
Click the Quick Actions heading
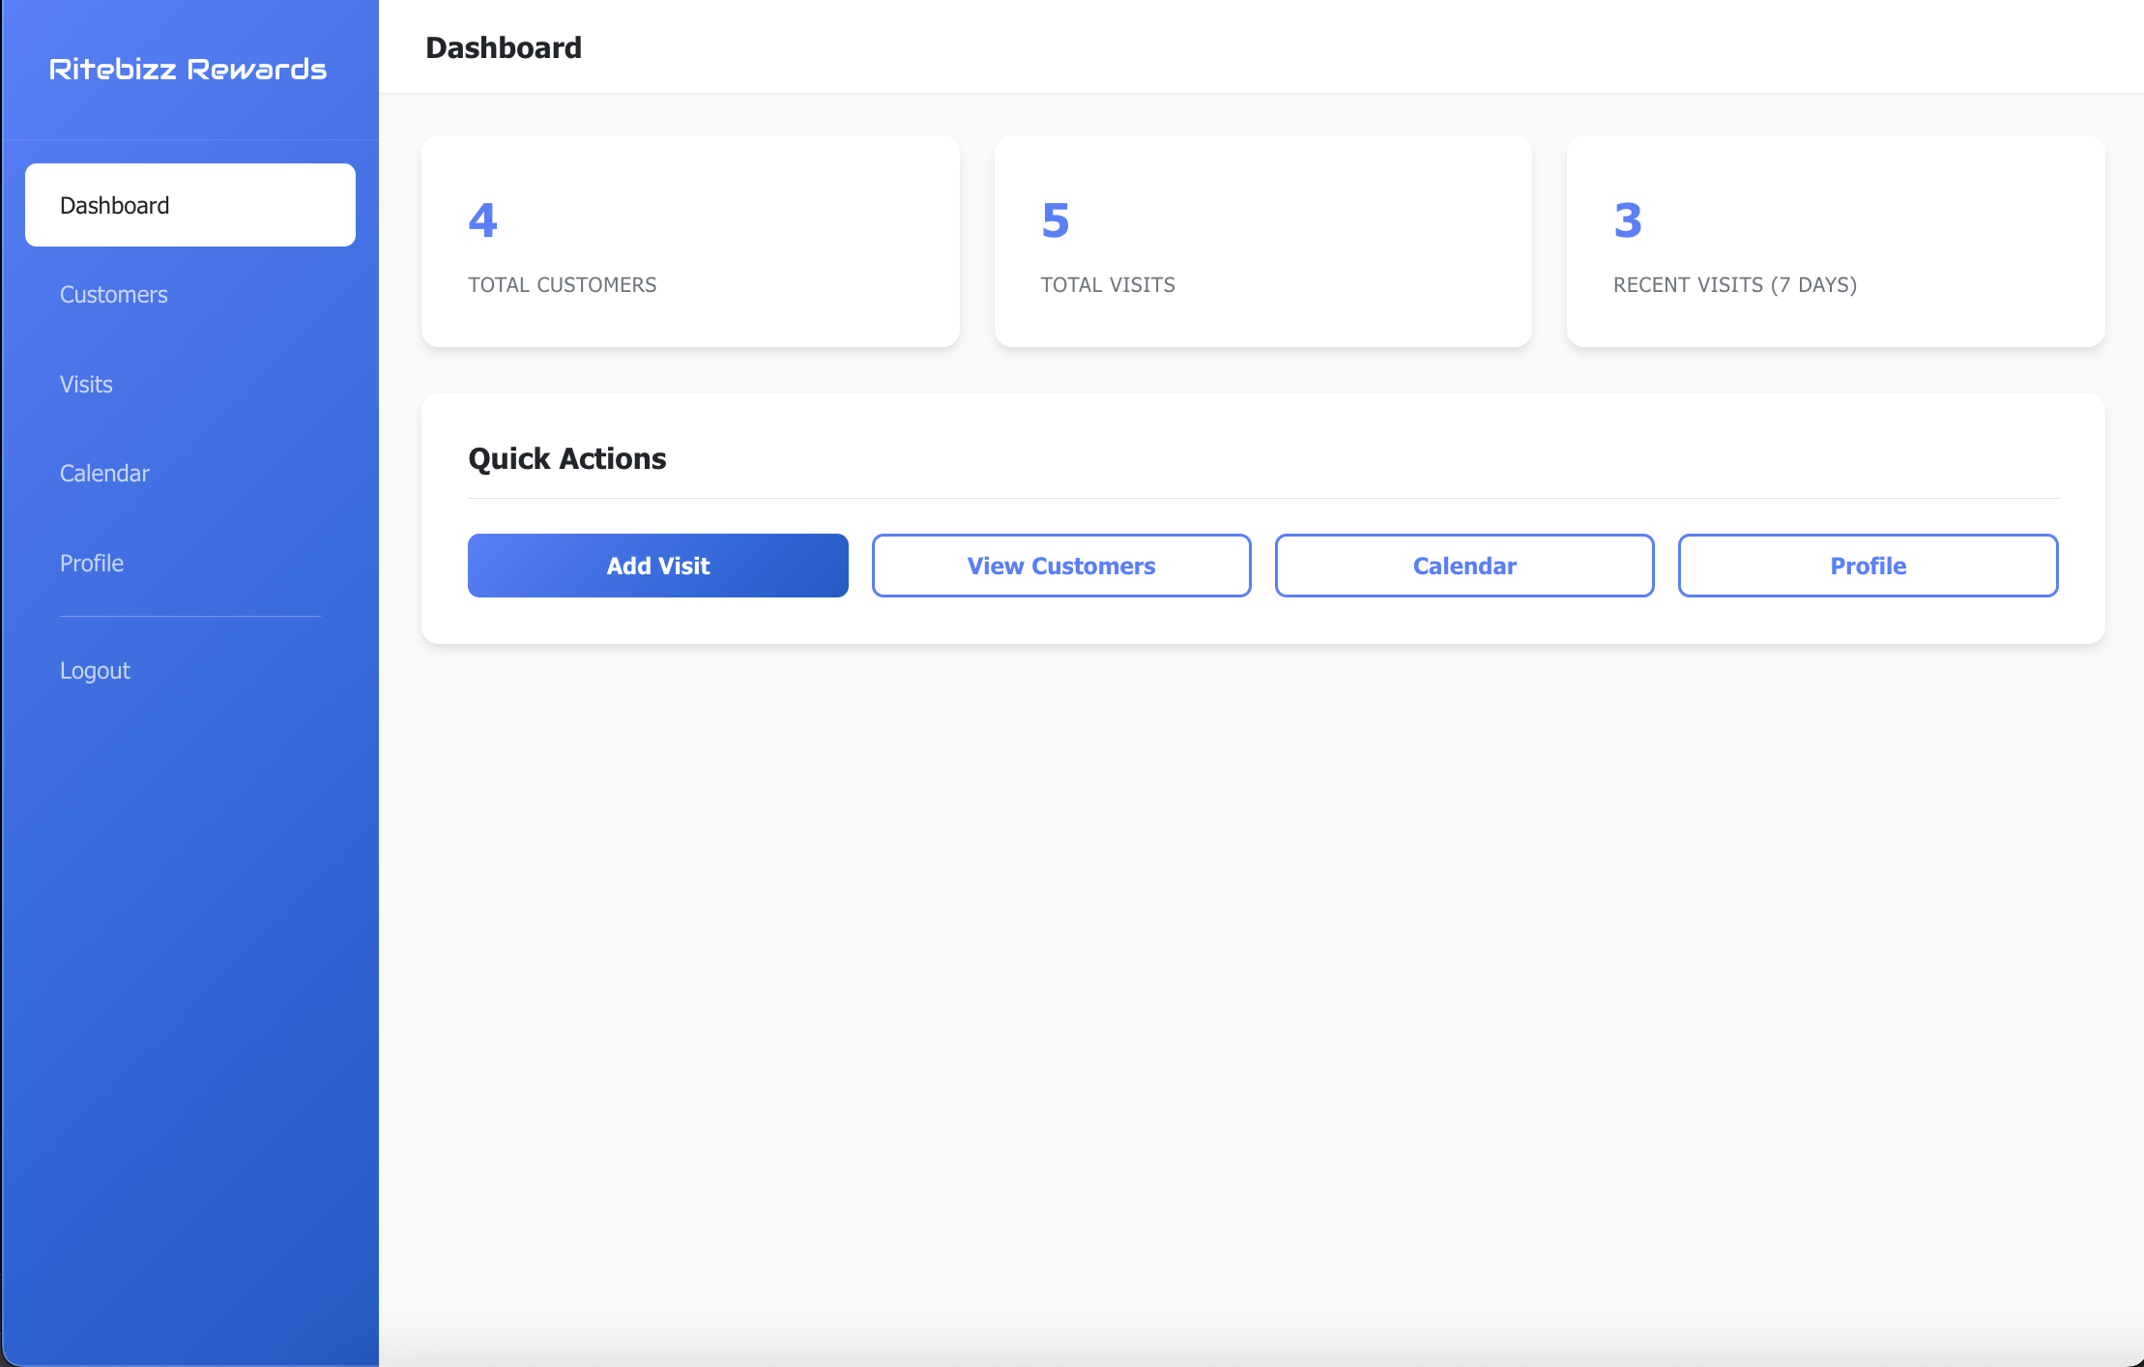[x=567, y=458]
